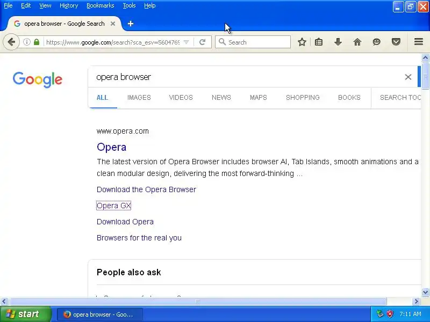Close the opera browser Google Search tab
The image size is (430, 322).
point(113,24)
